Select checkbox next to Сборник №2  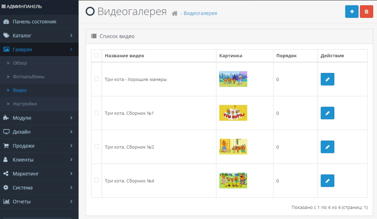pyautogui.click(x=96, y=147)
